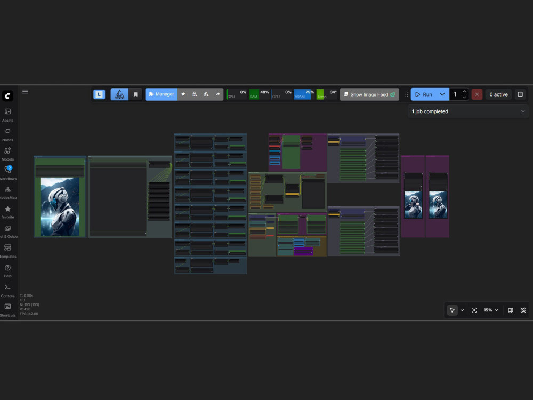Toggle the minimap icon
This screenshot has width=533, height=400.
coord(510,310)
